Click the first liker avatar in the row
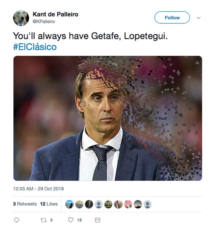Screen dimensions: 213x232 [x=69, y=204]
